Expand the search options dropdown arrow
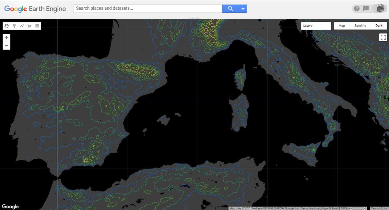 tap(243, 9)
